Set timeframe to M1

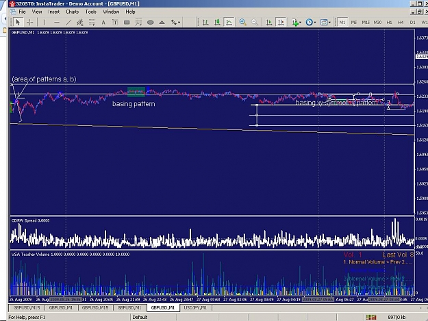pyautogui.click(x=342, y=23)
